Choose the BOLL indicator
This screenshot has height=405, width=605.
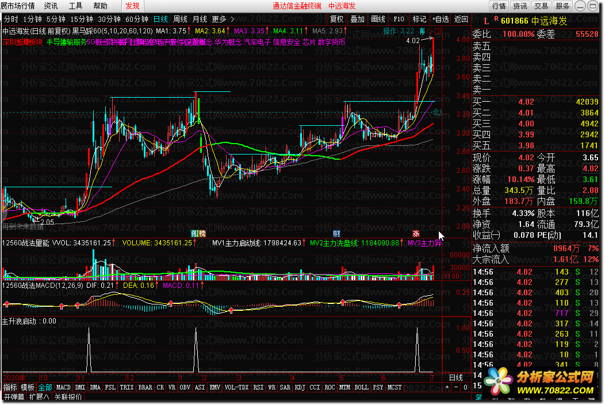pos(362,387)
